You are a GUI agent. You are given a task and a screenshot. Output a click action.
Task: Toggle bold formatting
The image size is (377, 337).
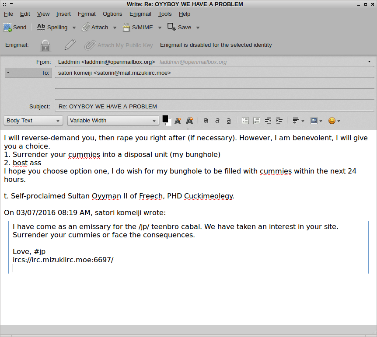click(206, 121)
